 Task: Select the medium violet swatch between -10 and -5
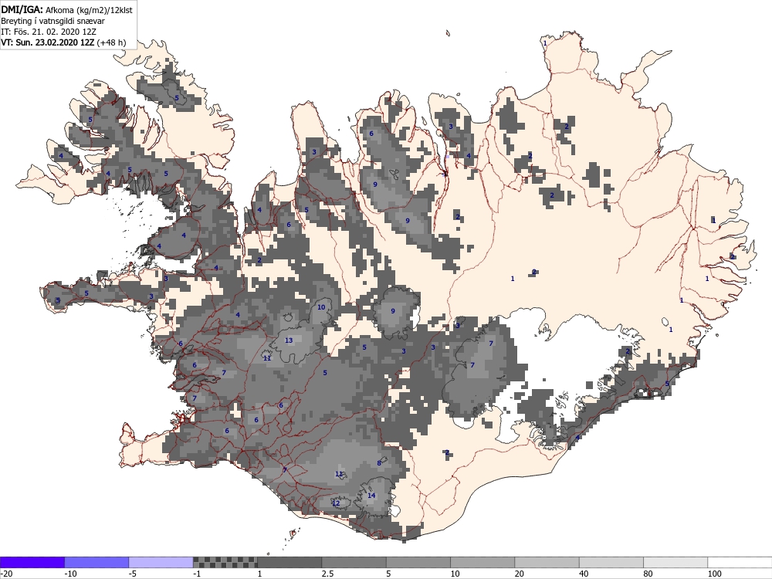click(96, 562)
